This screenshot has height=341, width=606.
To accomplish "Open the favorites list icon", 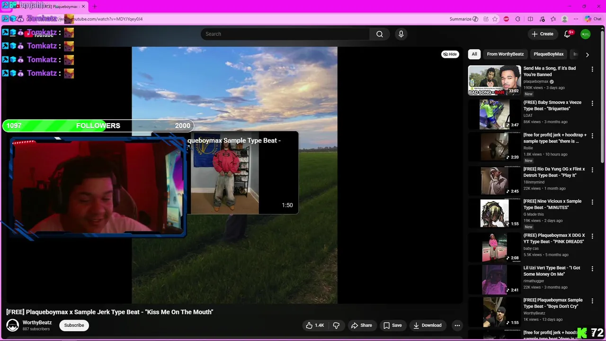I will pyautogui.click(x=553, y=19).
